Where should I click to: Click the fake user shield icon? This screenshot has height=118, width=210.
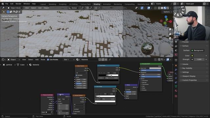(x=100, y=60)
